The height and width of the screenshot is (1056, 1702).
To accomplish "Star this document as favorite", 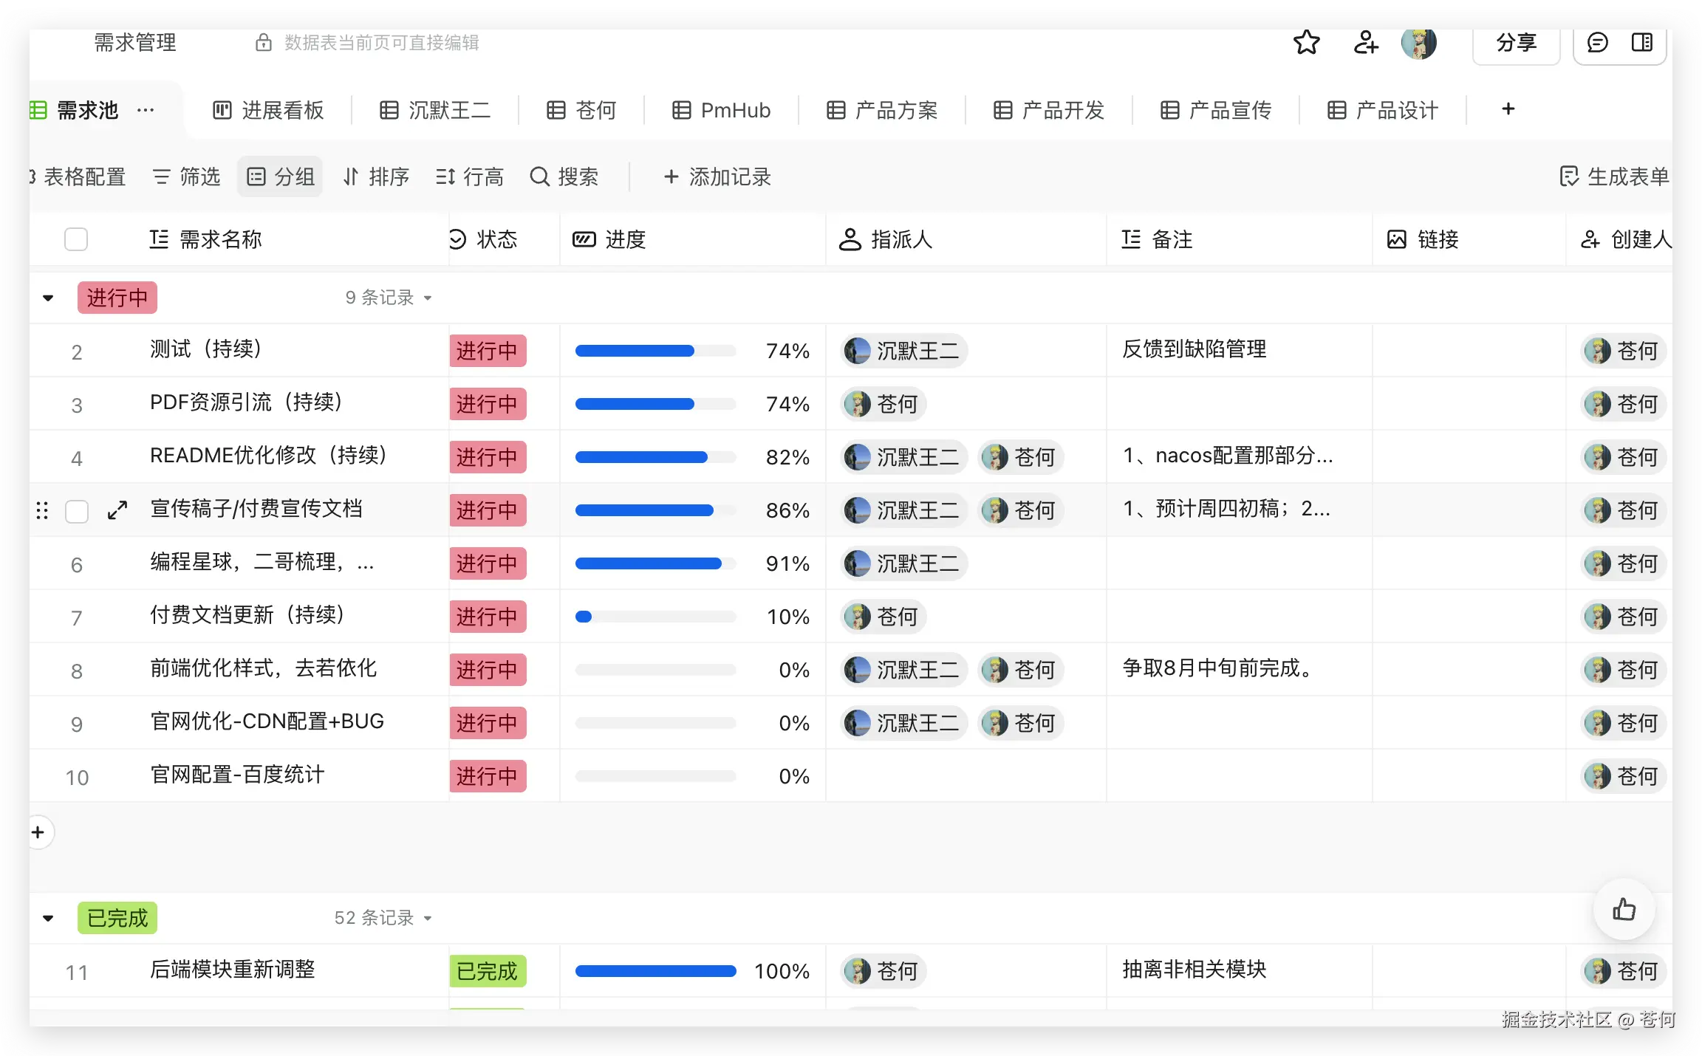I will [x=1306, y=43].
